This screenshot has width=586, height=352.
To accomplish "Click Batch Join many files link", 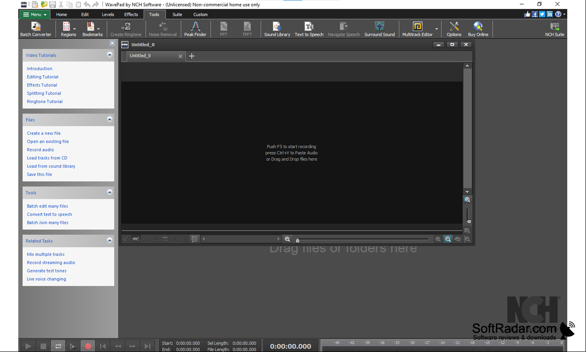I will [x=48, y=222].
